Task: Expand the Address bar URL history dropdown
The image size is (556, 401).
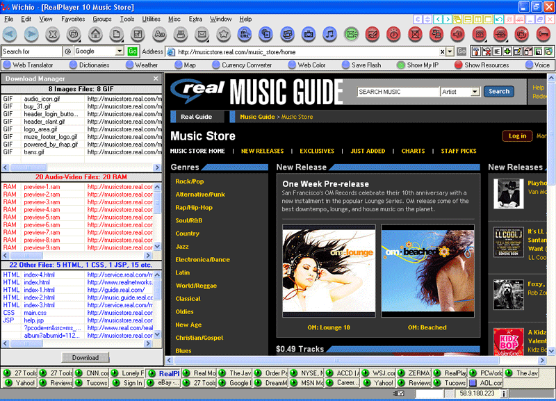Action: click(450, 51)
